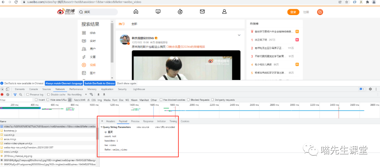Click Switch DevTools to Chinese button
The image size is (380, 167).
point(99,83)
